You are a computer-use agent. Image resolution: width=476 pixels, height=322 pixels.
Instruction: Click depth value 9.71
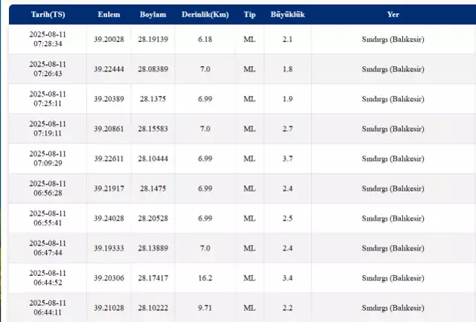point(205,308)
